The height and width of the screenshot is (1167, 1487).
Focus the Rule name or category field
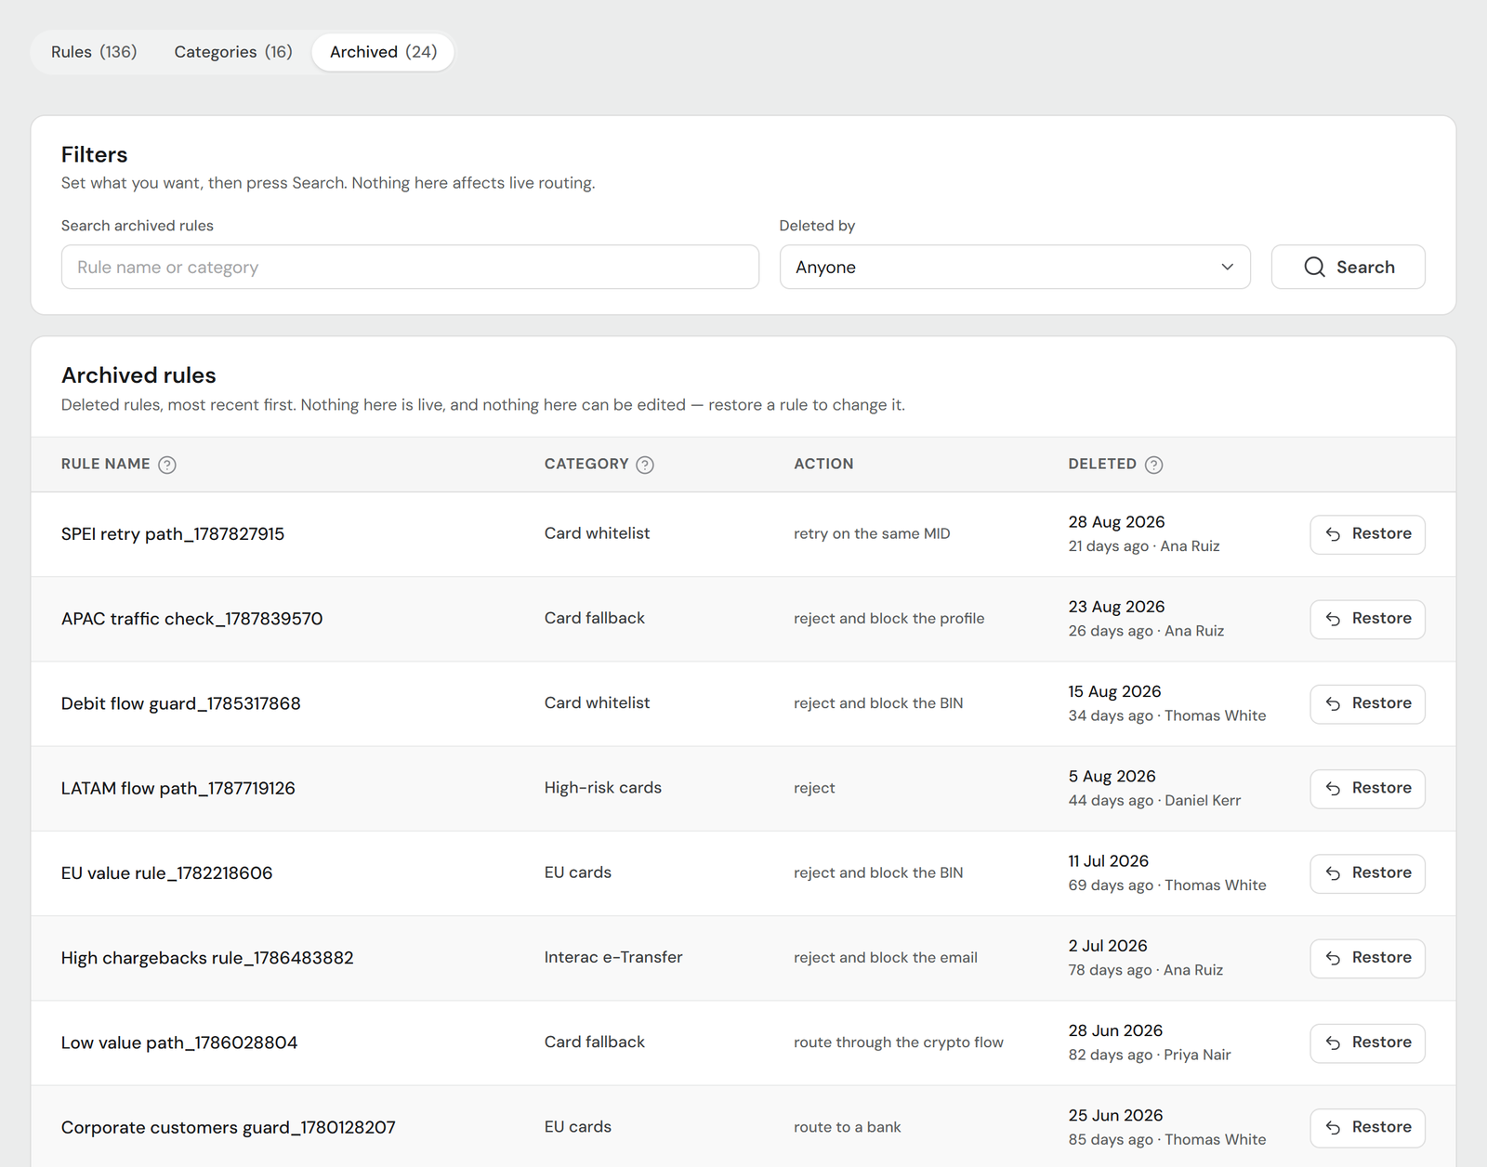(410, 267)
